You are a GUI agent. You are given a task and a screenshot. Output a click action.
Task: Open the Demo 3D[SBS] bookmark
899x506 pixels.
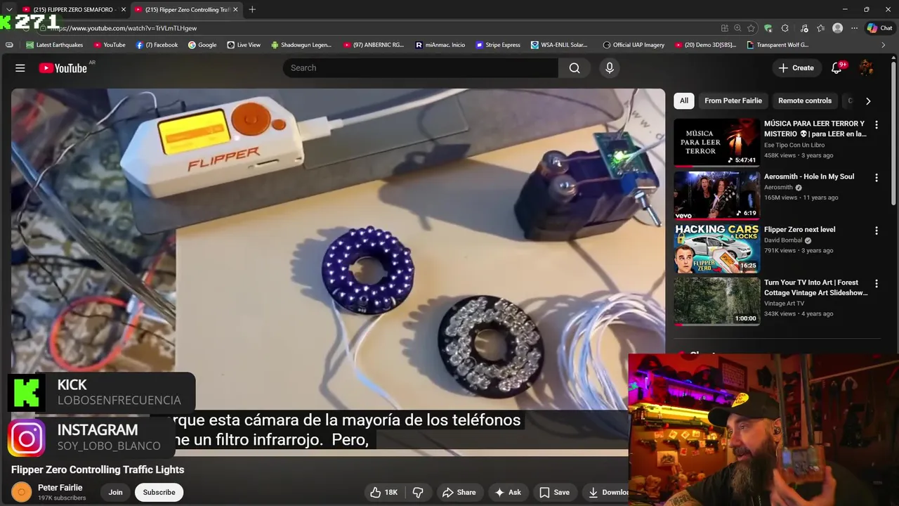(705, 45)
